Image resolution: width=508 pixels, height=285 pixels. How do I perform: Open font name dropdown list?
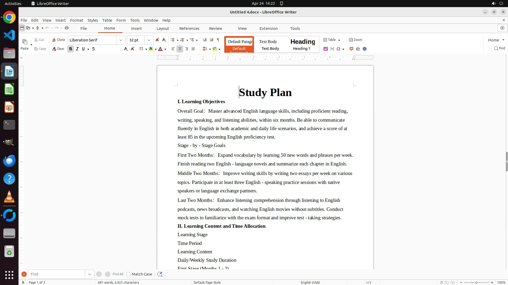coord(121,40)
